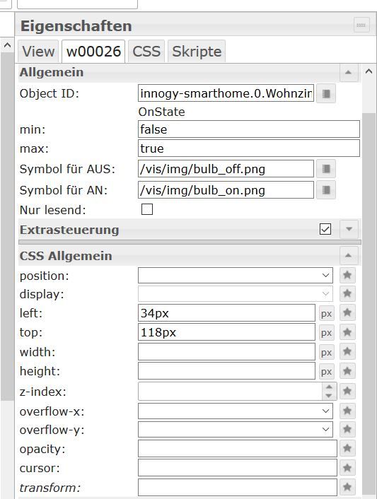Browse image for Symbol für AN
The image size is (377, 499).
326,190
